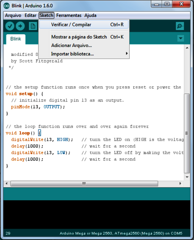Minimize the Arduino window
The height and width of the screenshot is (240, 194).
[156, 4]
